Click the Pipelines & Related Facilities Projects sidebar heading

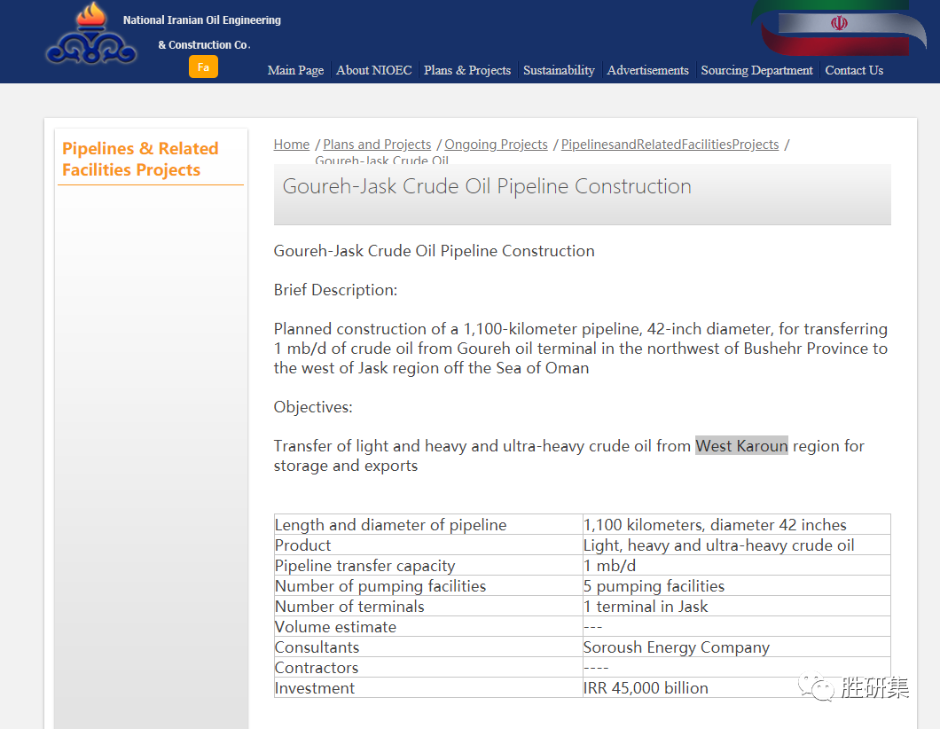click(140, 159)
